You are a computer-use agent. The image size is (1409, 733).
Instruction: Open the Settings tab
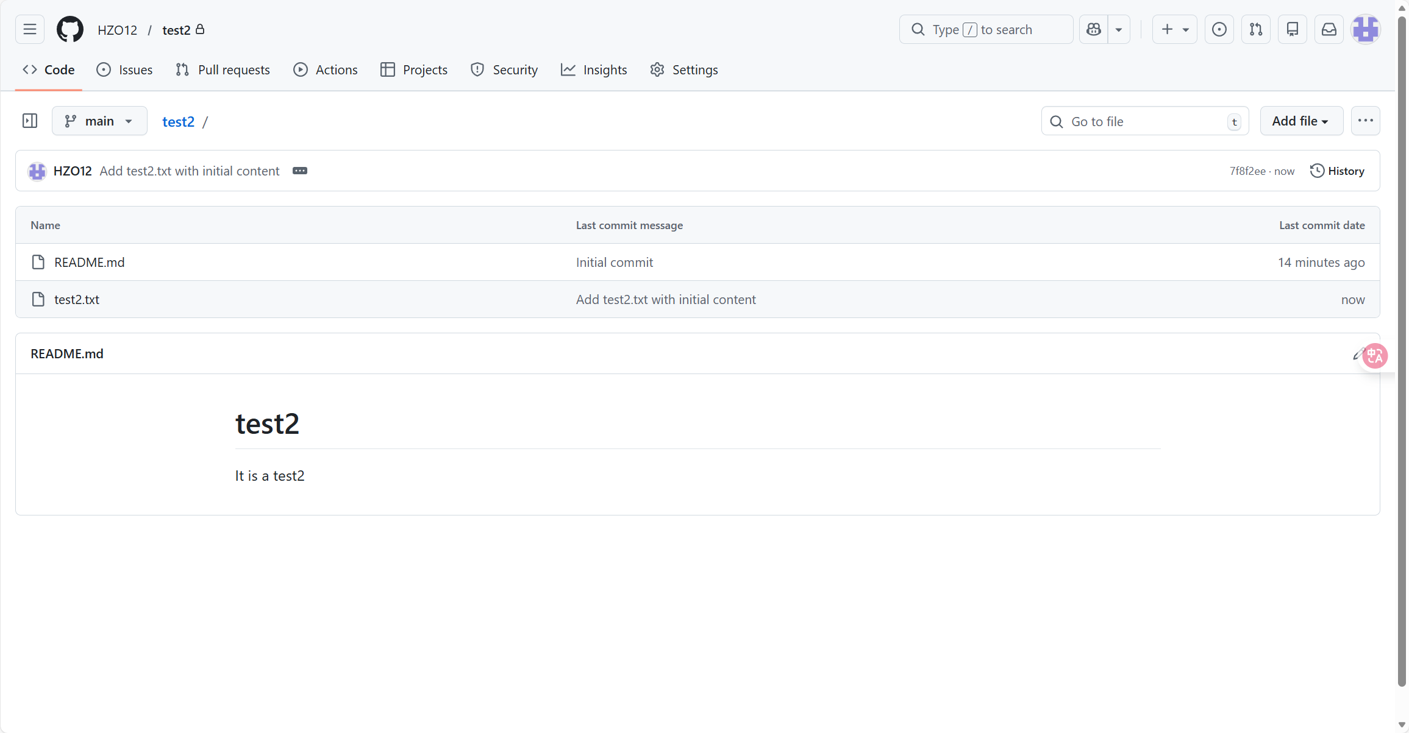pos(684,69)
